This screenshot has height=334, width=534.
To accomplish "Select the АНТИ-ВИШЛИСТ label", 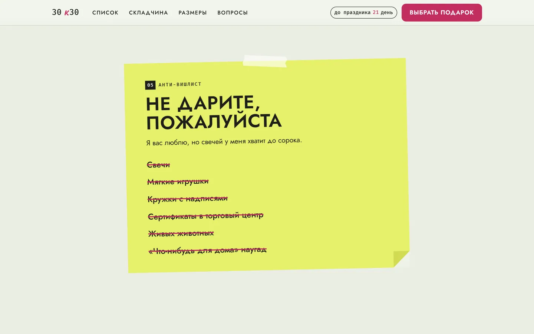I will pyautogui.click(x=180, y=85).
